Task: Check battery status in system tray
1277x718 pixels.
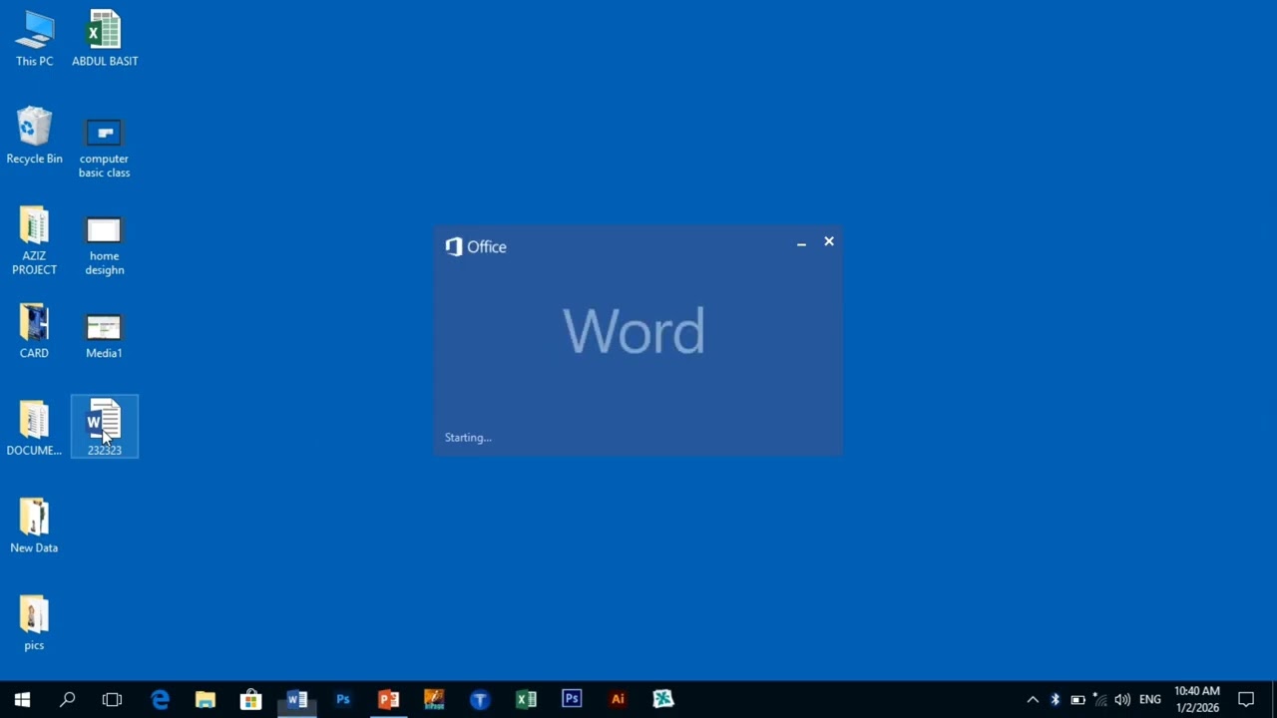Action: point(1077,699)
